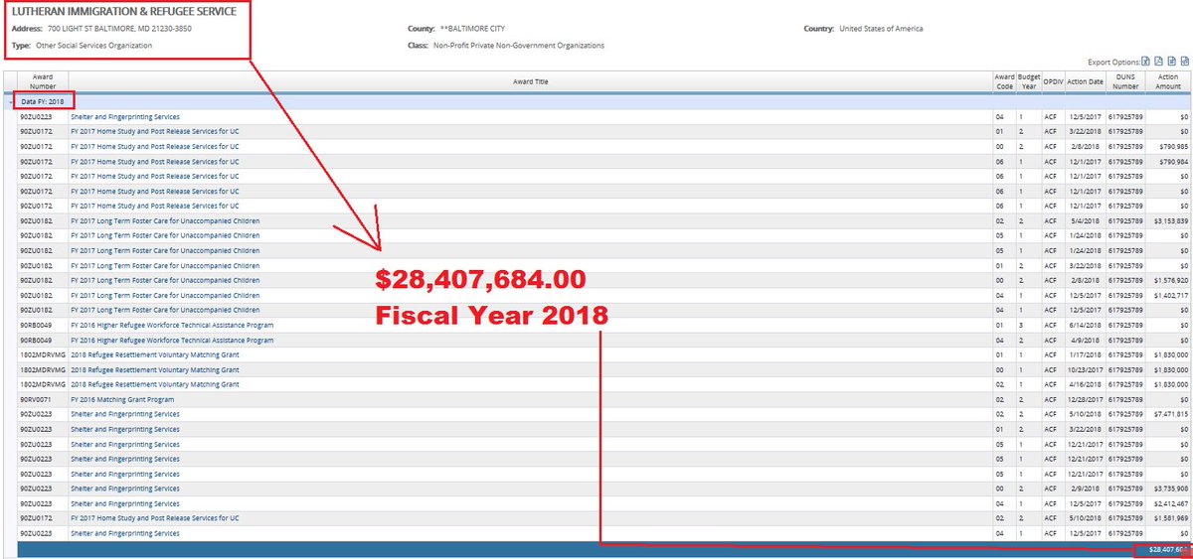Open Higher Refugee Workforce award dated 4/9/2018
1193x559 pixels.
coord(172,341)
